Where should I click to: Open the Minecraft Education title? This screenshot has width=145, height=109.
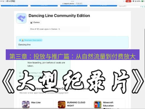(108, 104)
